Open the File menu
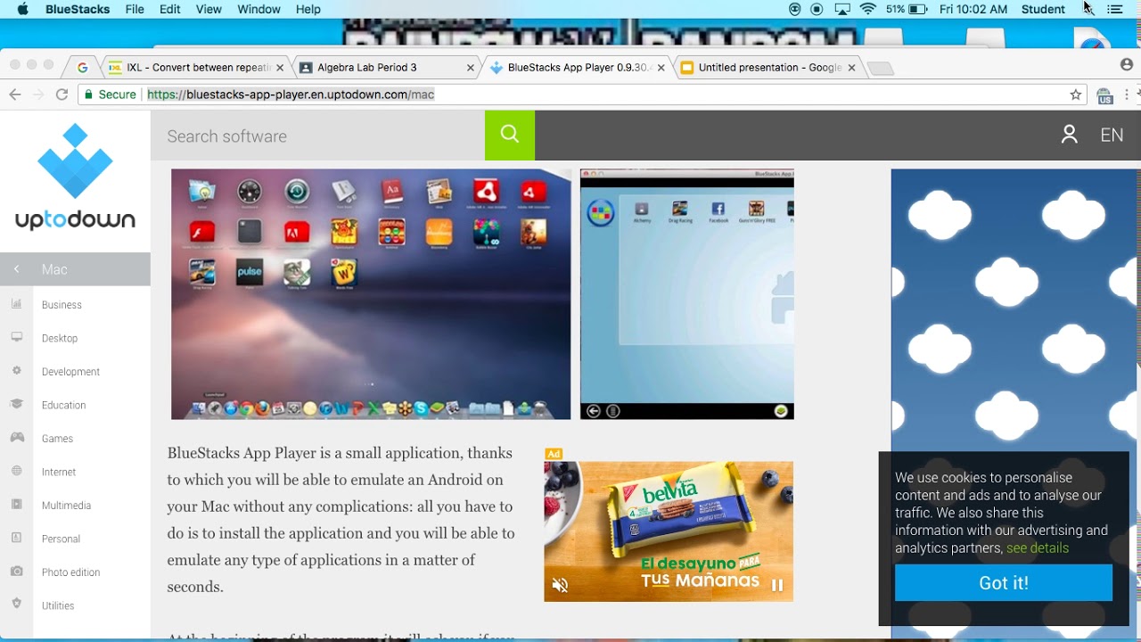The height and width of the screenshot is (642, 1141). [135, 9]
